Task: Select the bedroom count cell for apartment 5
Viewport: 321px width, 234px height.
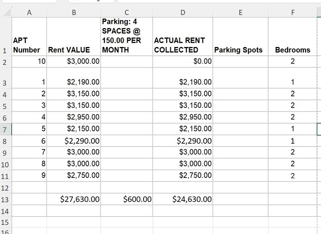Action: tap(293, 130)
